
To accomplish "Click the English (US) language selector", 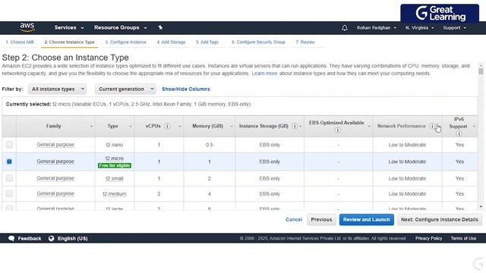I will pos(73,238).
